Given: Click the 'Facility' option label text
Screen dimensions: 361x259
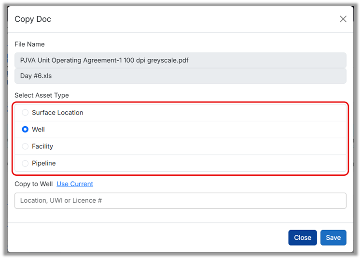Looking at the screenshot, I should pyautogui.click(x=42, y=146).
